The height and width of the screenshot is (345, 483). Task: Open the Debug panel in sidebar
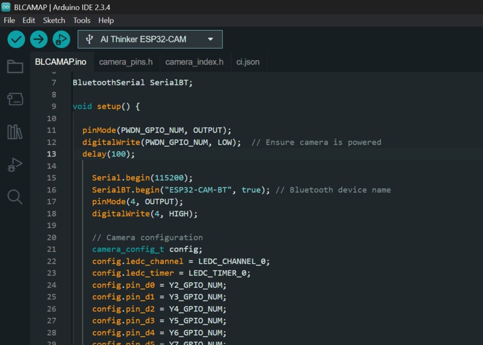(15, 165)
